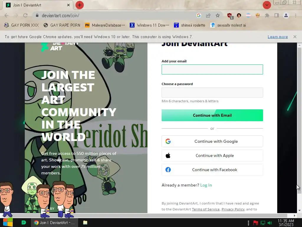The image size is (302, 227).
Task: Open a new tab with the red plus button
Action: pyautogui.click(x=80, y=5)
